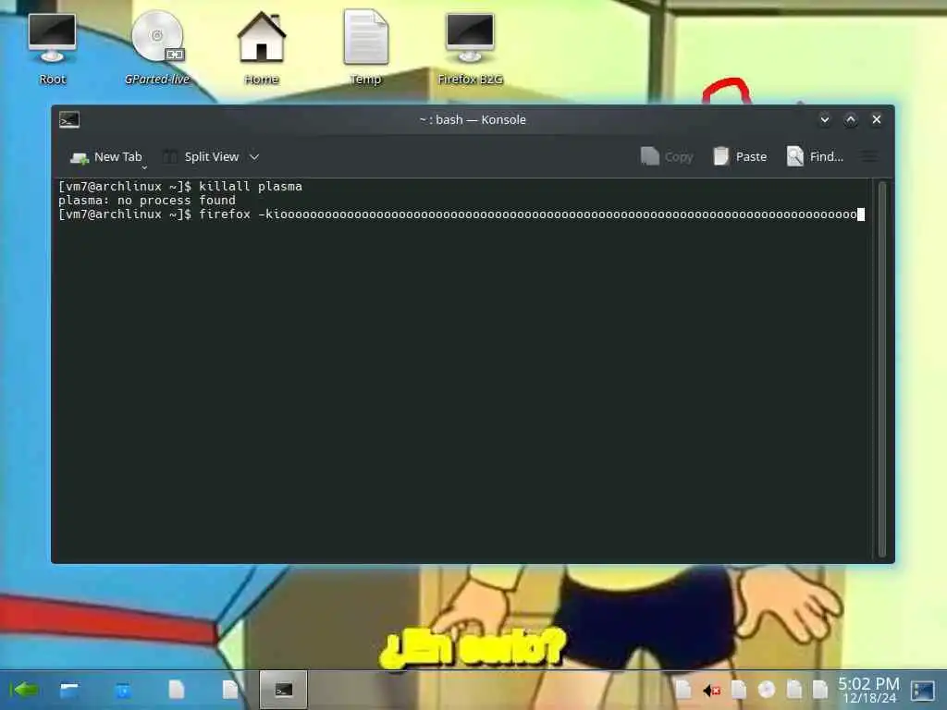Expand the New Tab profile dropdown arrow
947x710 pixels.
[144, 167]
